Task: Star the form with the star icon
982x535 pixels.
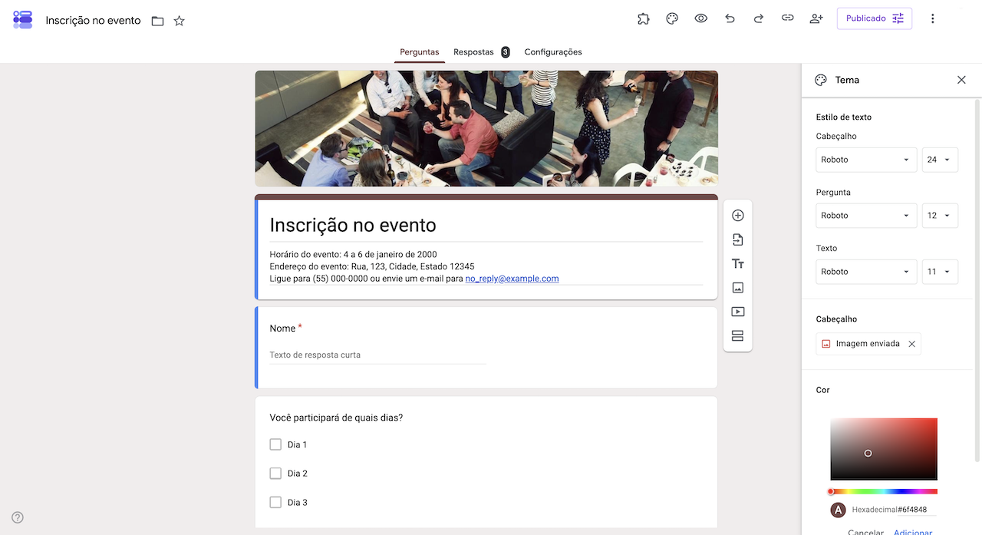Action: click(179, 21)
